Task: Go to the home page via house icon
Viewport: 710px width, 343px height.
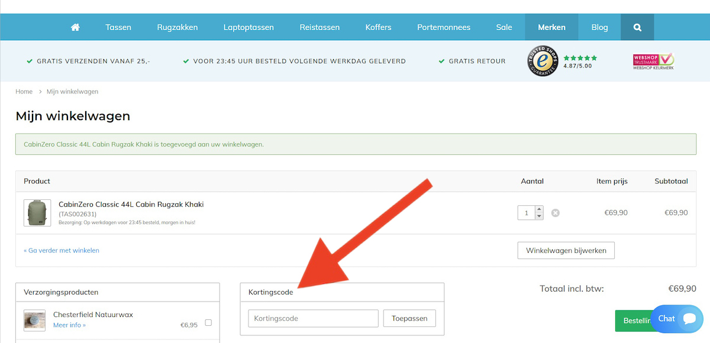Action: pyautogui.click(x=75, y=27)
